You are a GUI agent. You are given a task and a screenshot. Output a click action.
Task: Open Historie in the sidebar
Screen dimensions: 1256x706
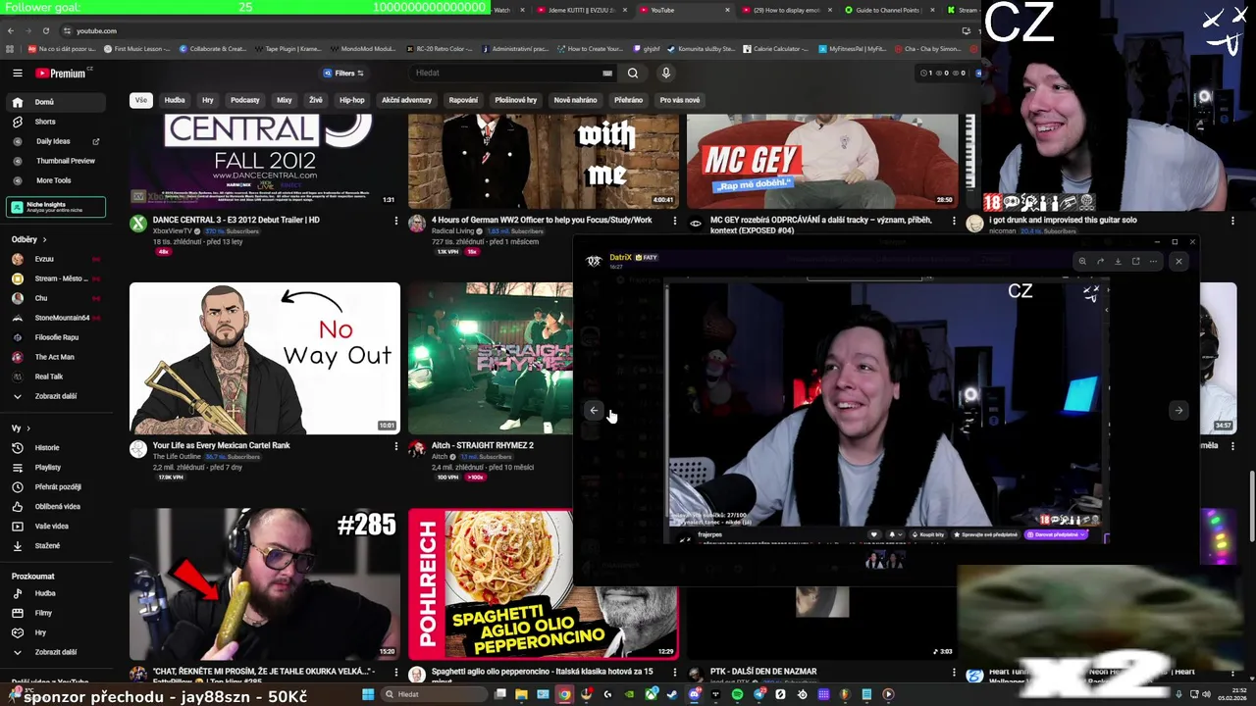[x=55, y=448]
